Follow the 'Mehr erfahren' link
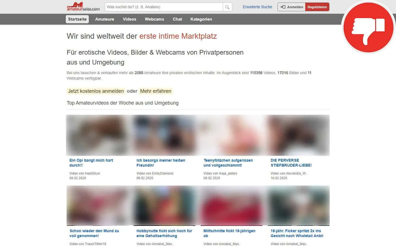This screenshot has height=247, width=396. click(x=156, y=91)
